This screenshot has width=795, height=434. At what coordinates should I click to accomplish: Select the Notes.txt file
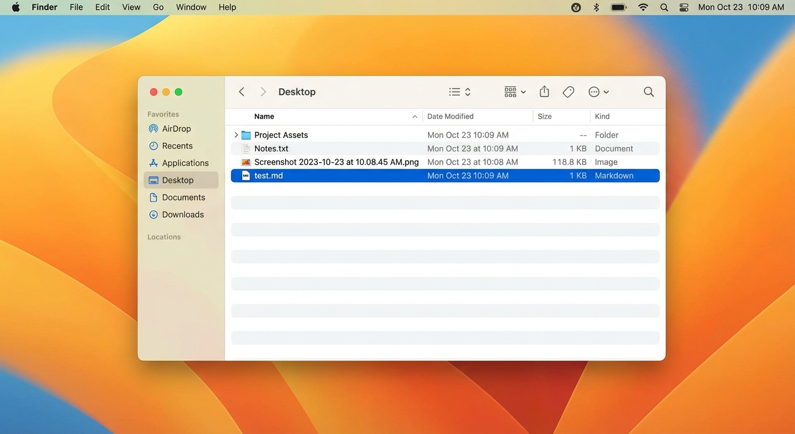[271, 148]
